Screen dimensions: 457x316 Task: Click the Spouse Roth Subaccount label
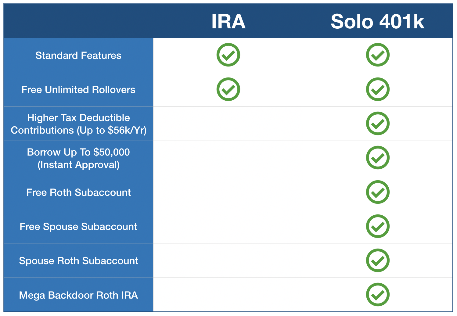(78, 261)
